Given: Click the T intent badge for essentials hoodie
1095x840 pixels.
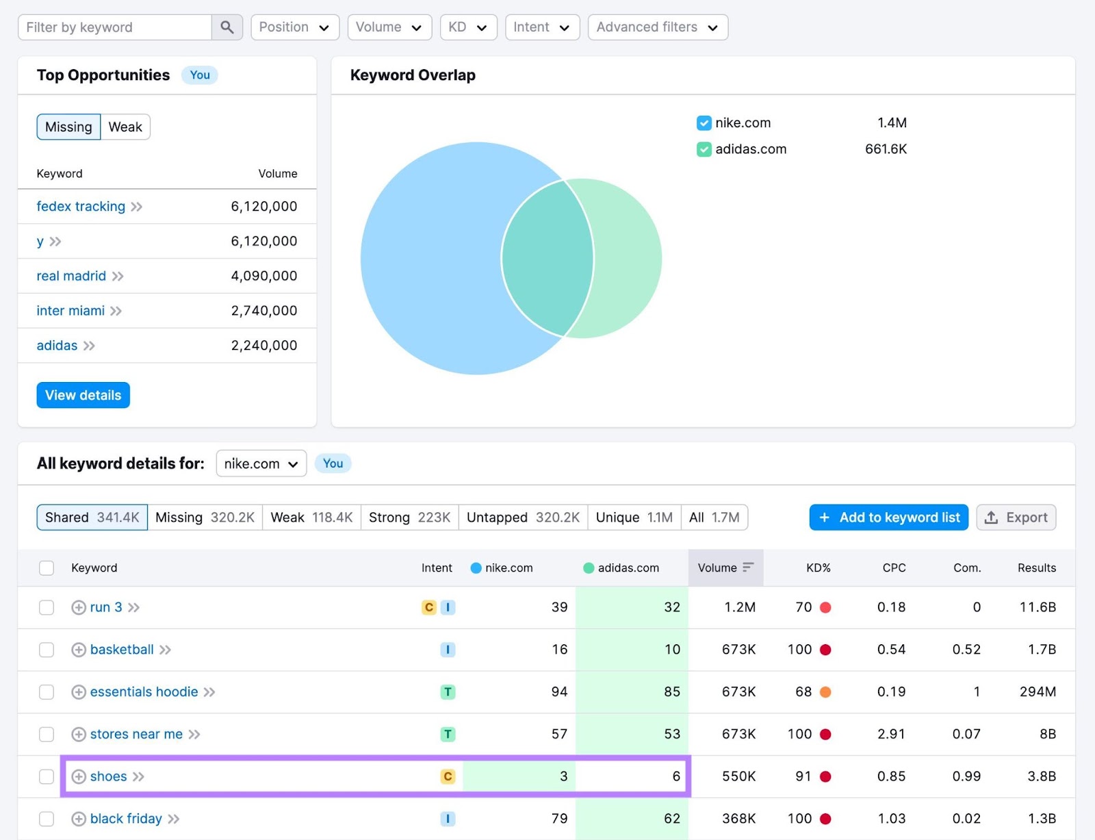Looking at the screenshot, I should pyautogui.click(x=448, y=692).
